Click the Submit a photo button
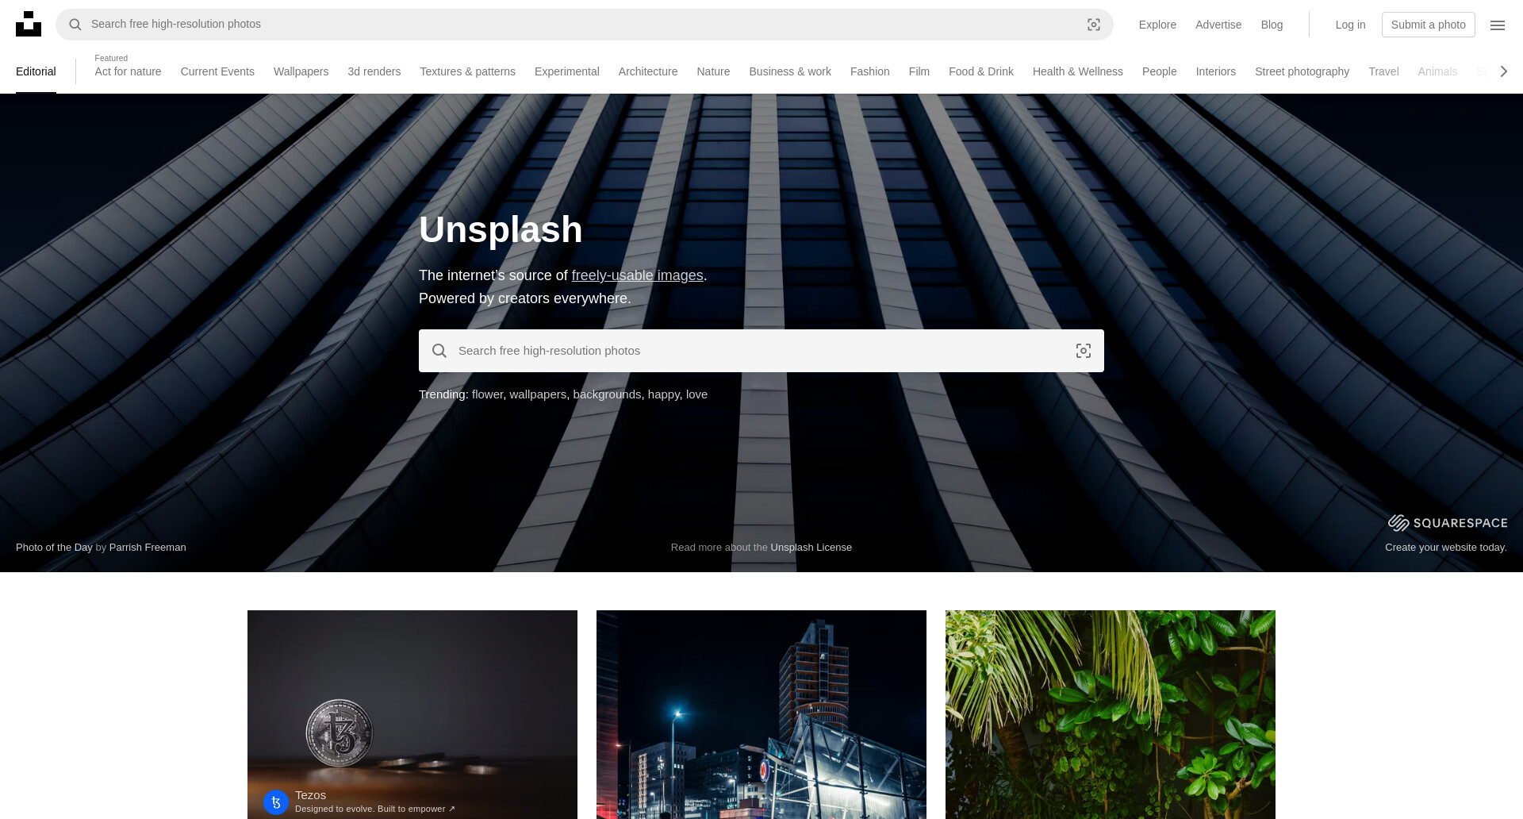The height and width of the screenshot is (819, 1523). point(1428,25)
